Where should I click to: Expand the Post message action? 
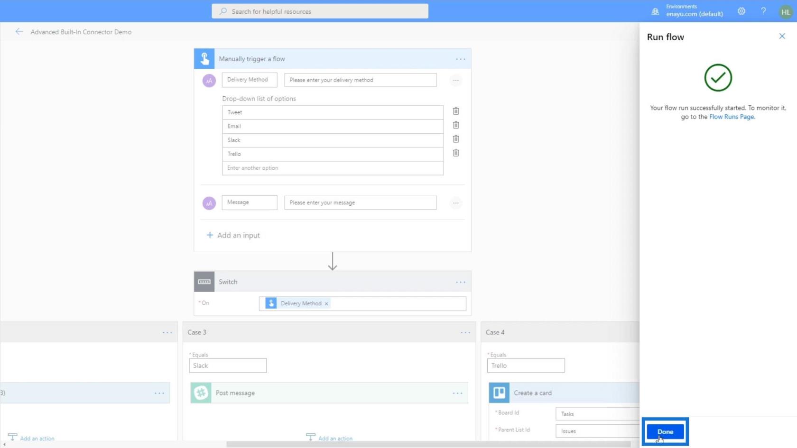click(329, 393)
